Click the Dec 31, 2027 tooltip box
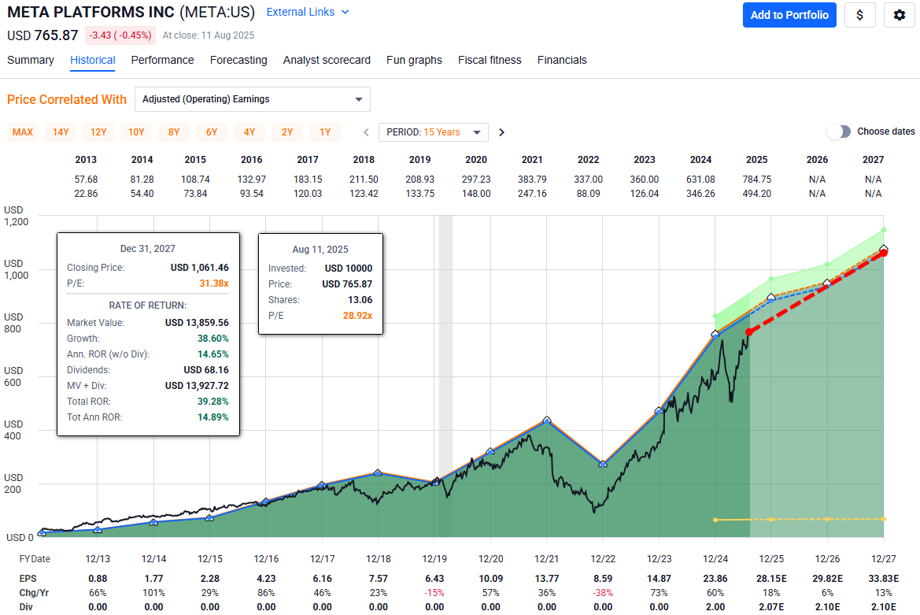 coord(148,331)
